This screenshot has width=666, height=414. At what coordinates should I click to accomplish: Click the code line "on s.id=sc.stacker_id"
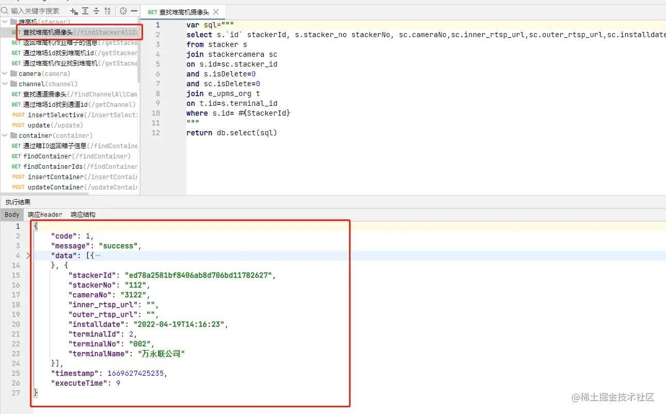(232, 64)
